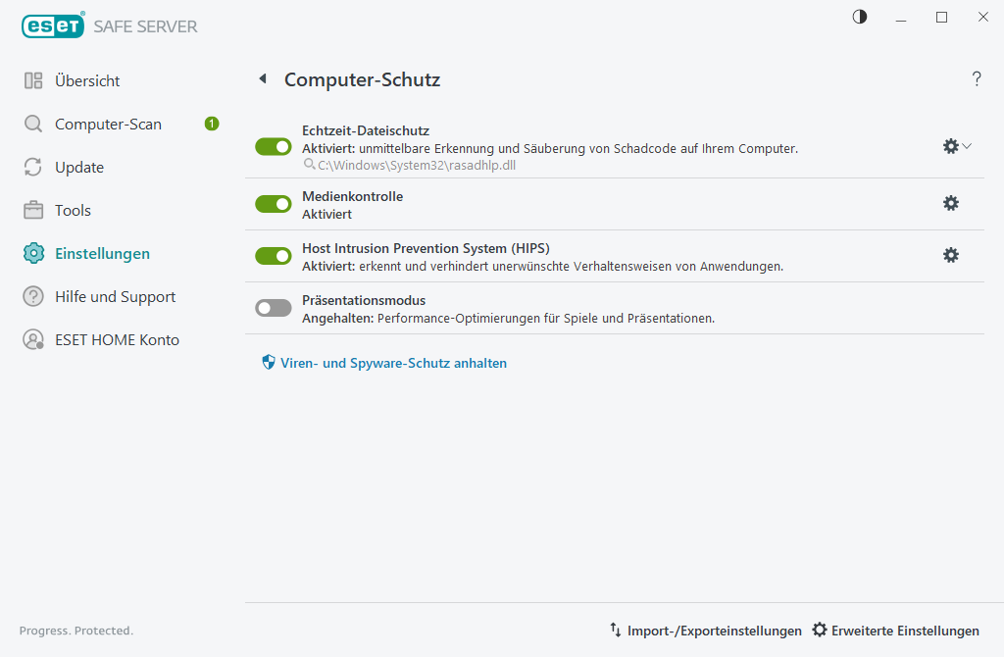Click the Computer-Scan magnifier icon
The width and height of the screenshot is (1004, 657).
click(32, 124)
